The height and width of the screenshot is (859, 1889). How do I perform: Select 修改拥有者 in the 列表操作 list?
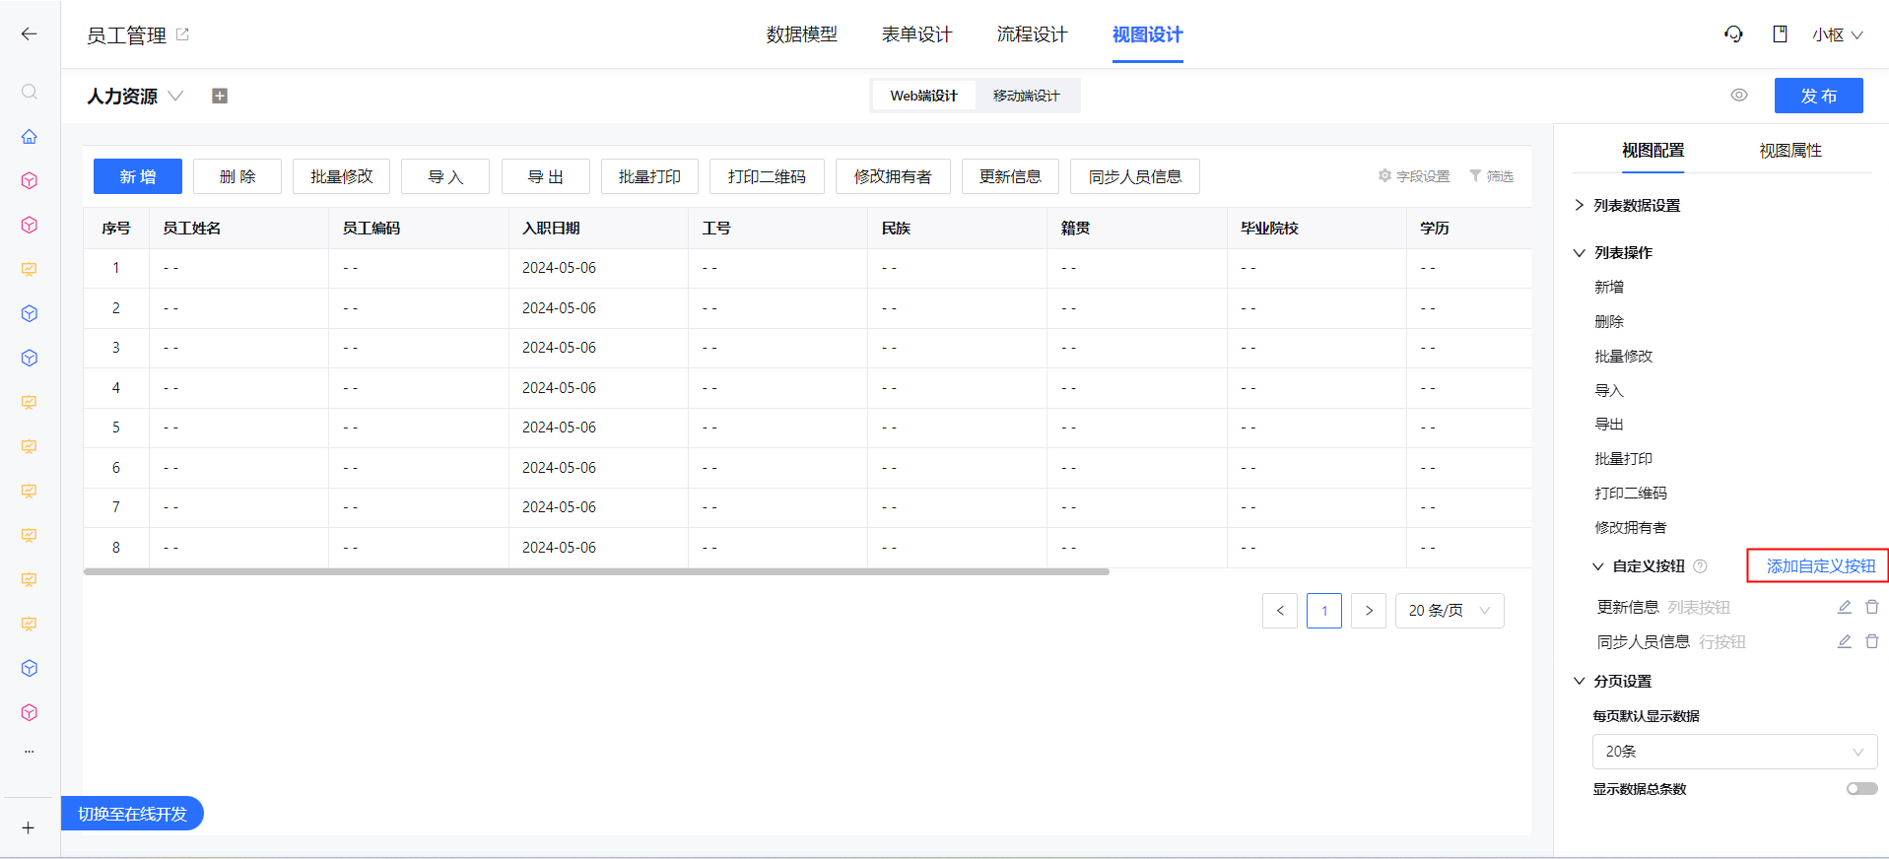1631,527
